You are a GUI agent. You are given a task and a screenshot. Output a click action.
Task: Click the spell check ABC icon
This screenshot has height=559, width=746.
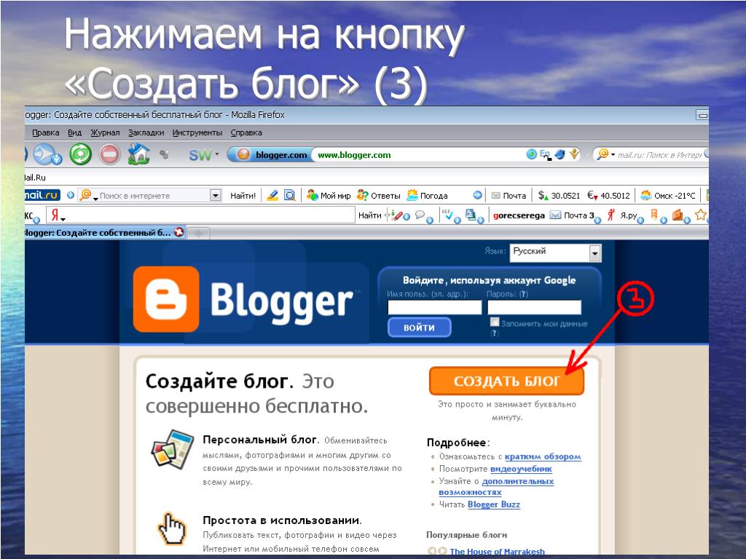pos(447,215)
